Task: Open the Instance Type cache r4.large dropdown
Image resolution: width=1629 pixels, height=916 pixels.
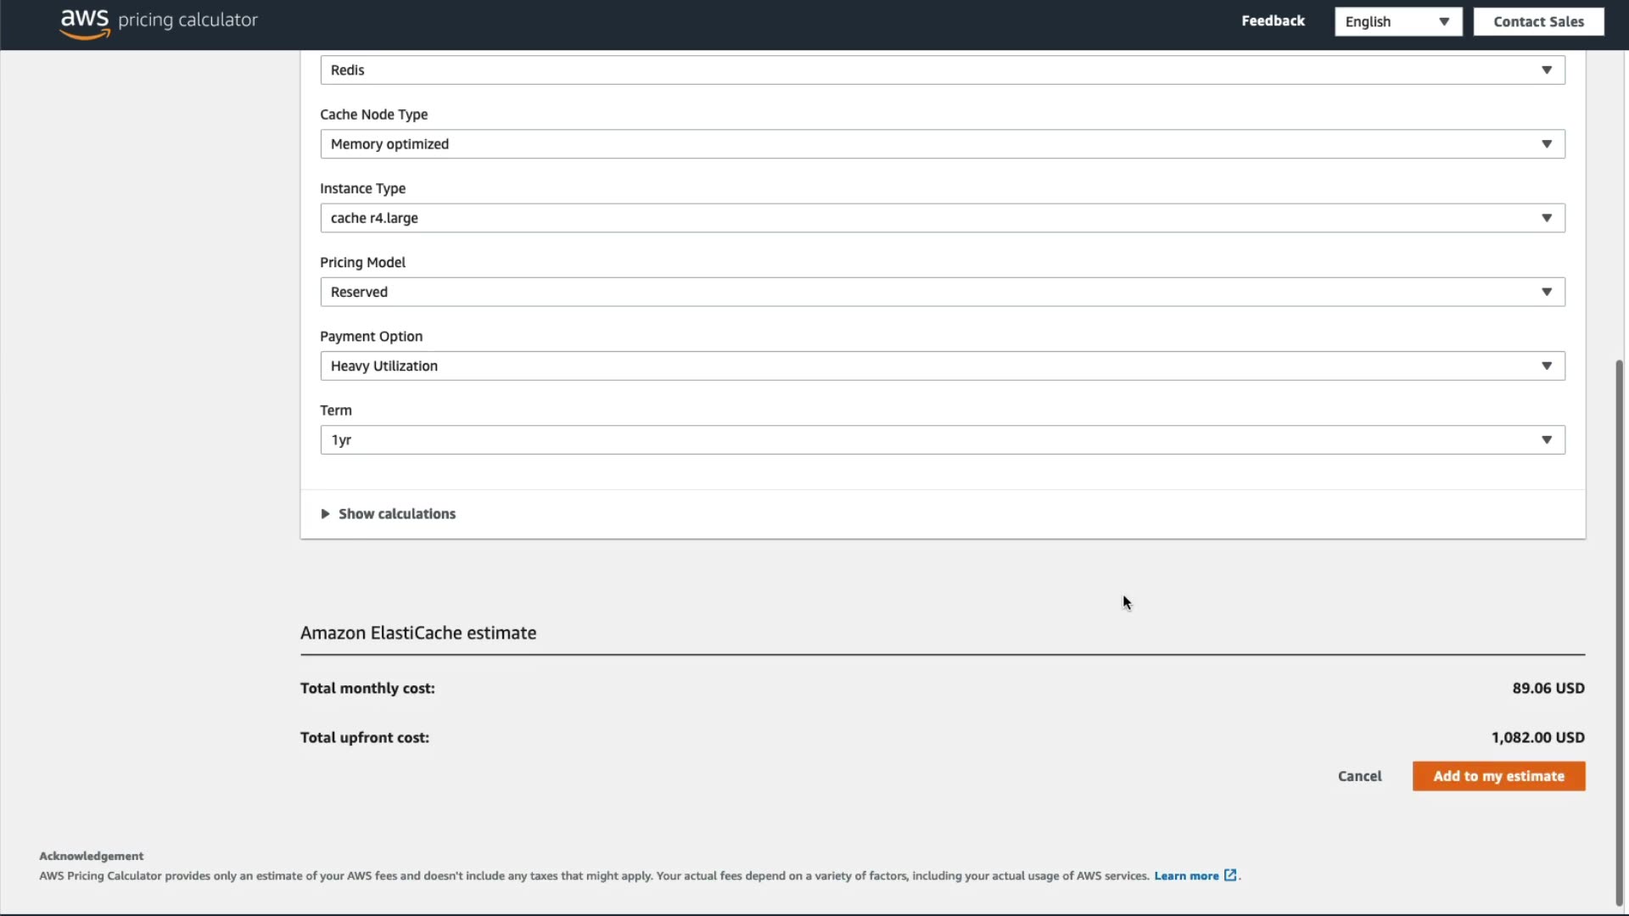Action: (x=942, y=218)
